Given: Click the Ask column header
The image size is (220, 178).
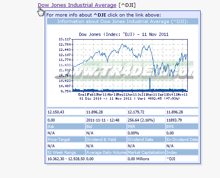Looking at the screenshot, I should coord(66,127).
